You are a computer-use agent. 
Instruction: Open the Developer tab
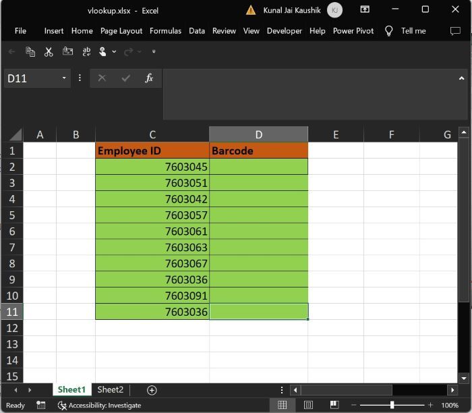[285, 31]
